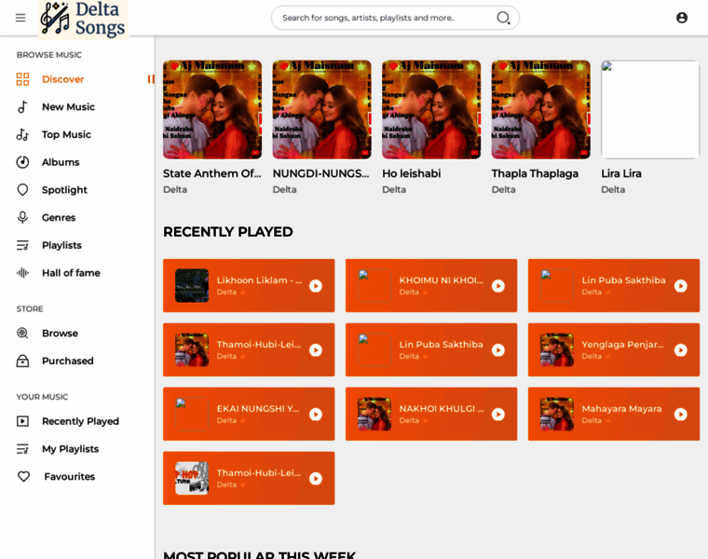Open the hamburger menu icon
The image size is (708, 559).
pyautogui.click(x=20, y=18)
